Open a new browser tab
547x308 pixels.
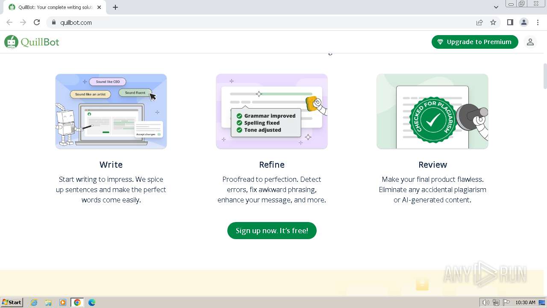point(115,7)
